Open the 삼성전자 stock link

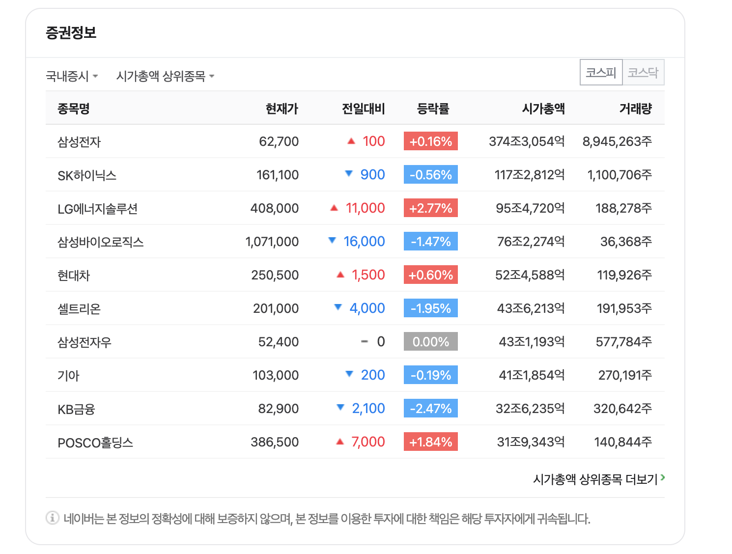(79, 142)
